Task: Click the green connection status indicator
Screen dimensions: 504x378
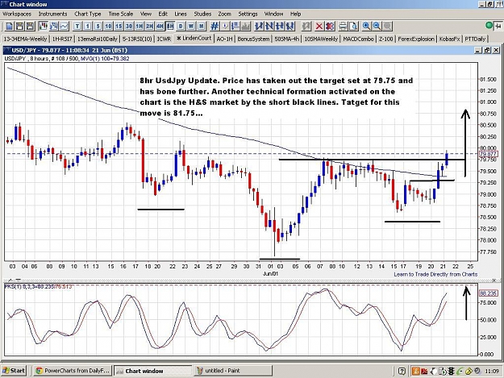Action: (489, 25)
